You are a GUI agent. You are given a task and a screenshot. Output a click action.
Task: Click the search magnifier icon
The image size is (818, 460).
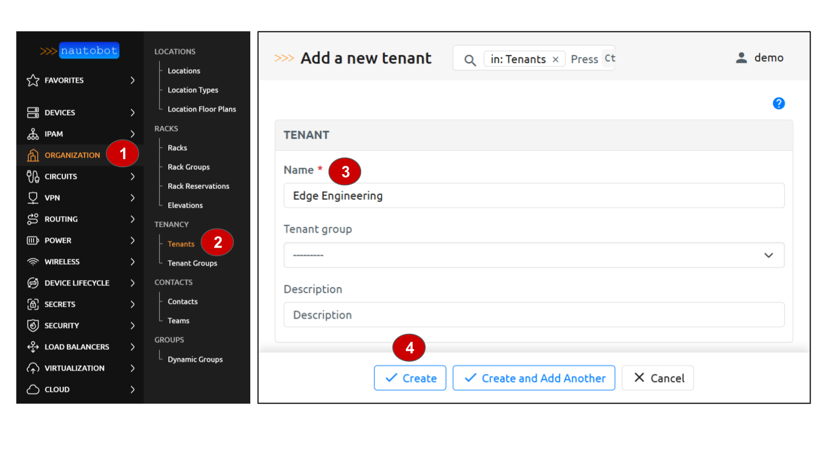(x=470, y=60)
